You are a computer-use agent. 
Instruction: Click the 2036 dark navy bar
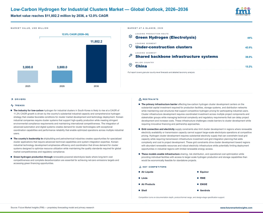pyautogui.click(x=96, y=64)
